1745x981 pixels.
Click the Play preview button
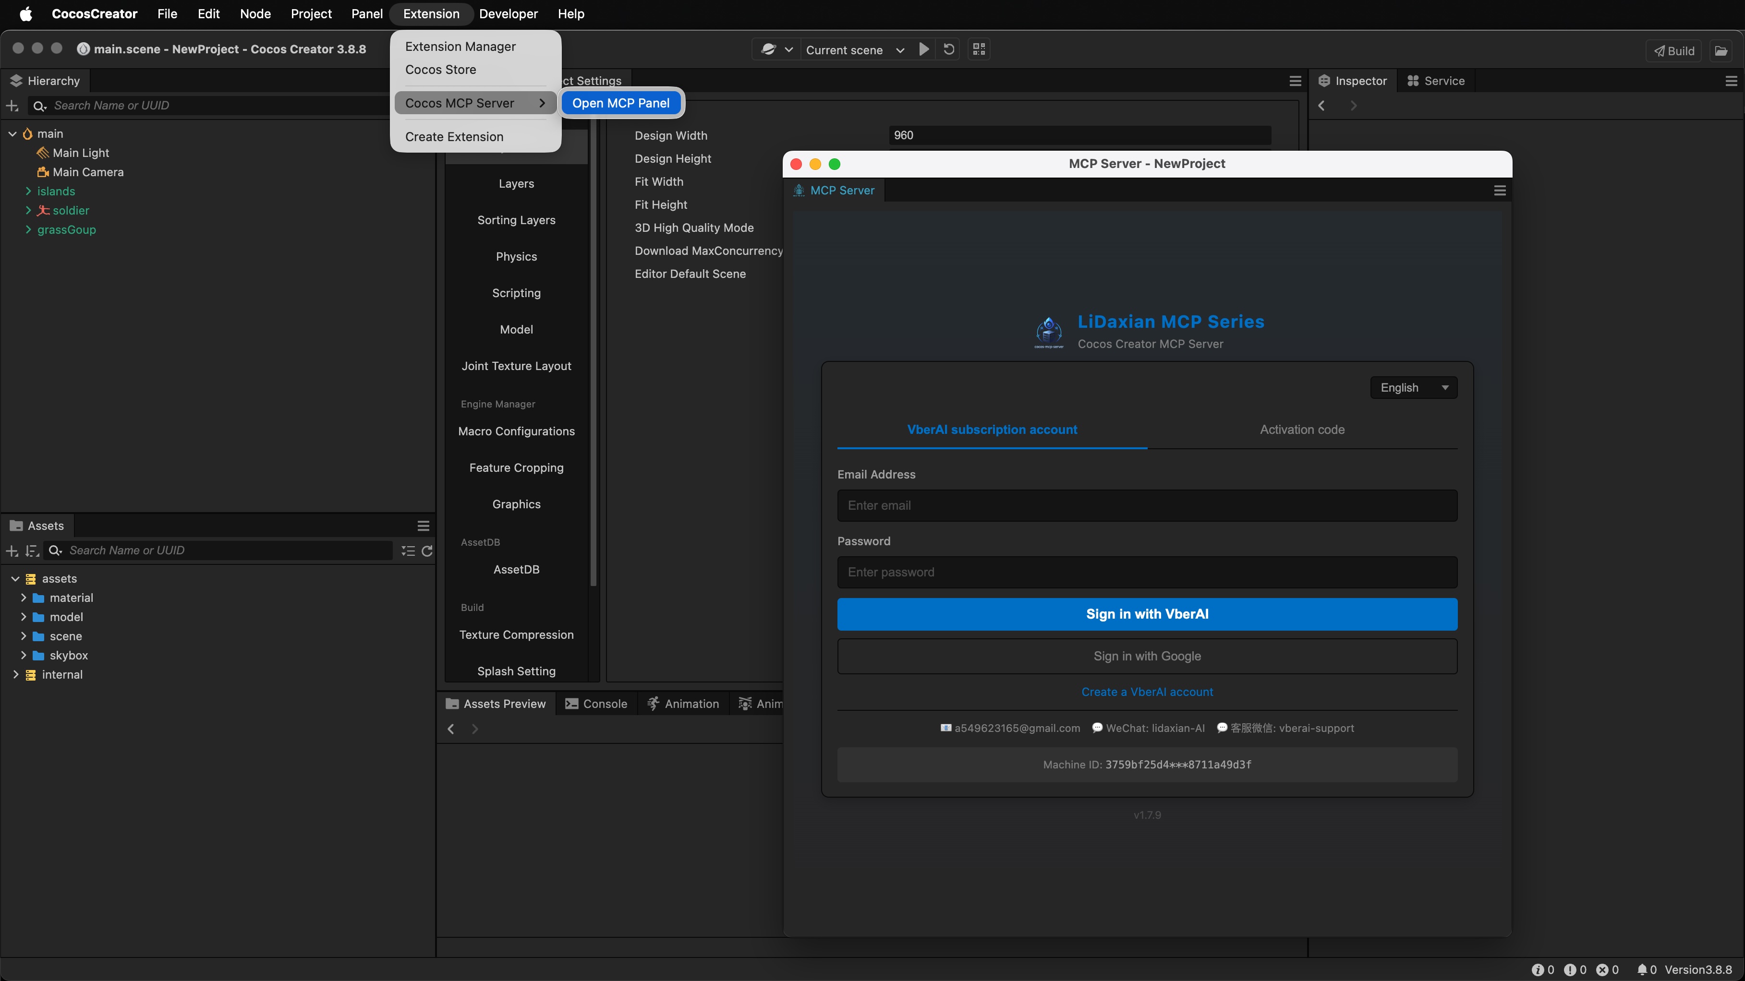point(923,49)
